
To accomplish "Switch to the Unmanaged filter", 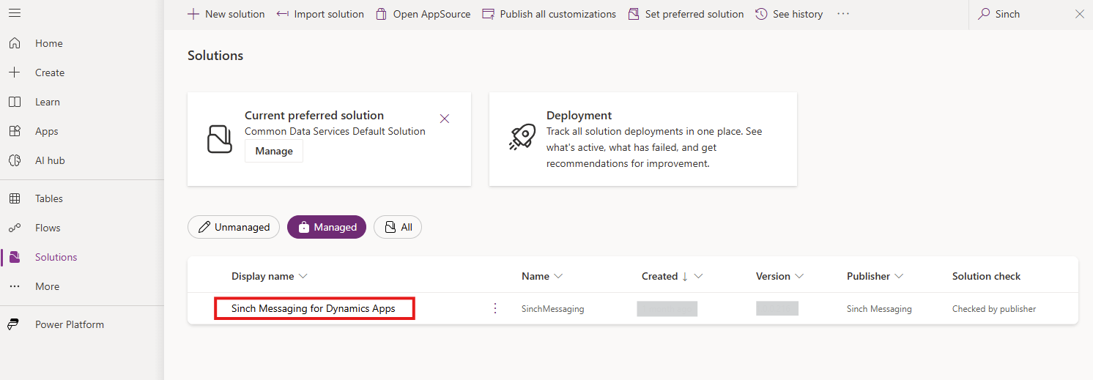I will [x=234, y=227].
